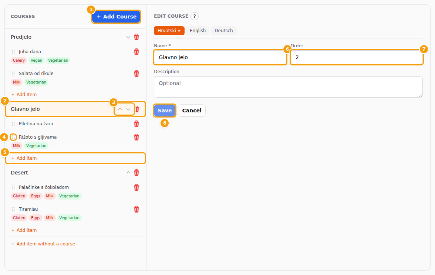Add Item under Glavno jelo course

24,158
